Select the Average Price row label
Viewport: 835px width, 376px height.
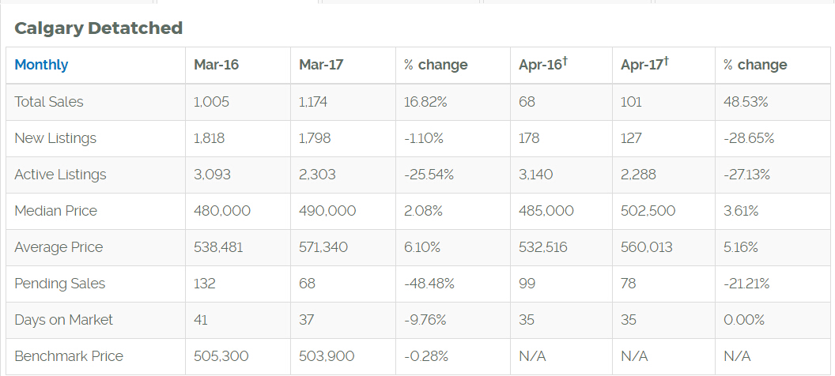[59, 247]
